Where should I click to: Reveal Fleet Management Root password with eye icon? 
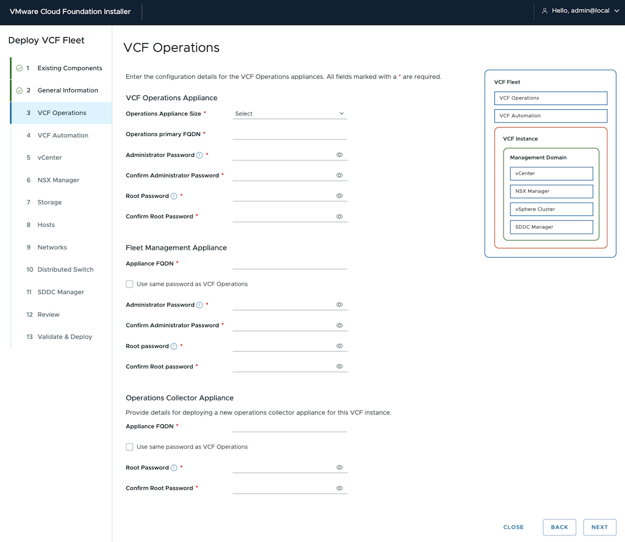(x=339, y=346)
